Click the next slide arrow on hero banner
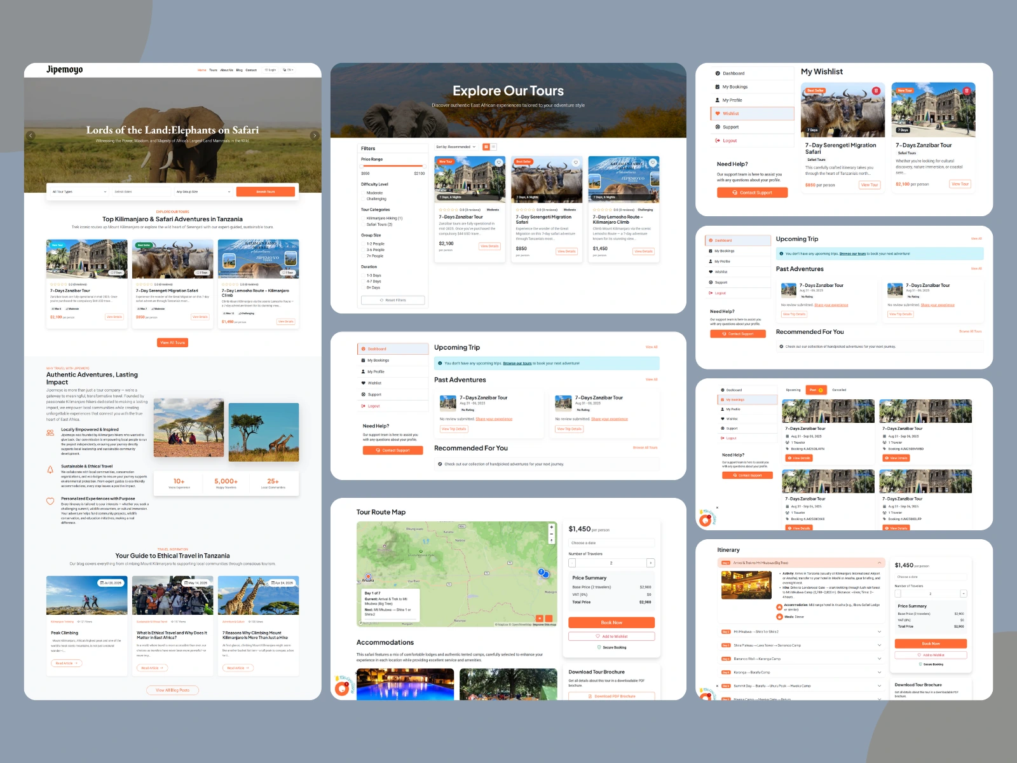1017x763 pixels. click(x=314, y=135)
